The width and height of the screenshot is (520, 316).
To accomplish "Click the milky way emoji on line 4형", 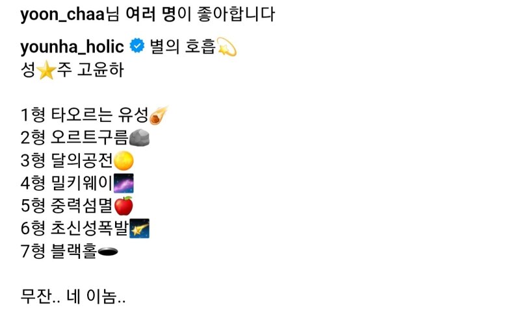I will coord(123,183).
